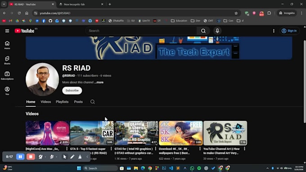Open options for NightCore Ava Max video
306x172 pixels.
point(67,149)
